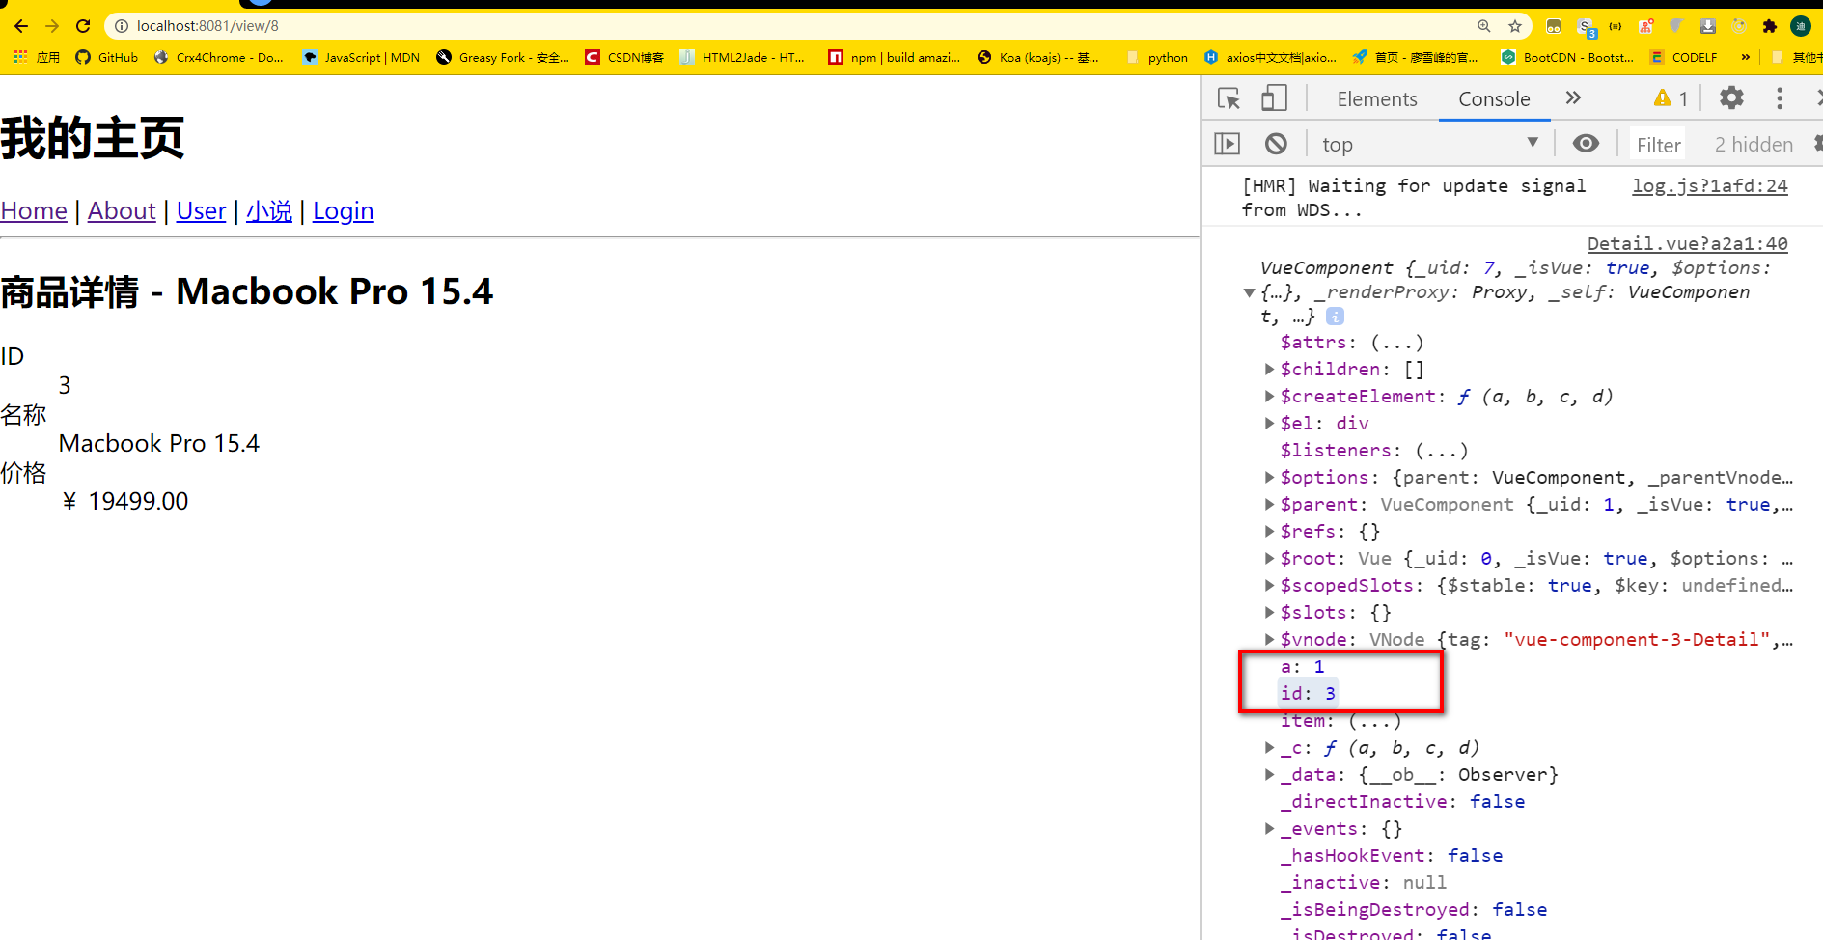Click the warning count indicator
The width and height of the screenshot is (1823, 940).
click(1671, 98)
